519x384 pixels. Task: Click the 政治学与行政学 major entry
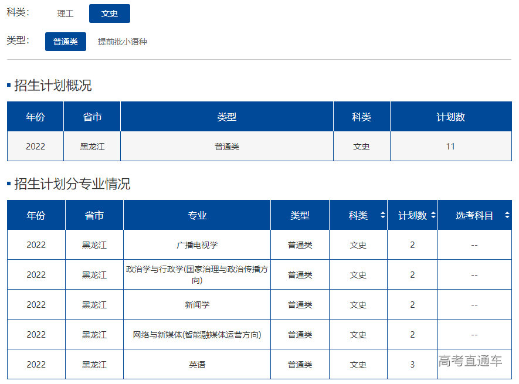pos(197,275)
